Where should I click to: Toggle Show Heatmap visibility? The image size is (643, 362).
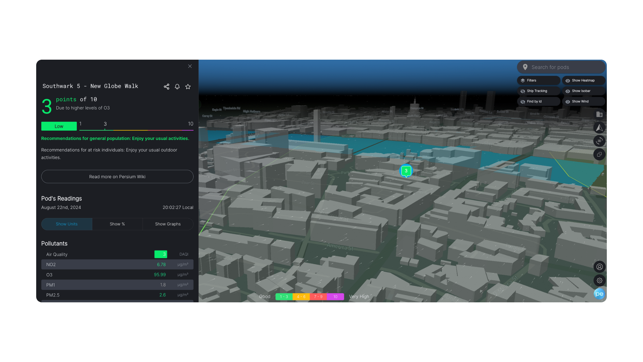(583, 80)
